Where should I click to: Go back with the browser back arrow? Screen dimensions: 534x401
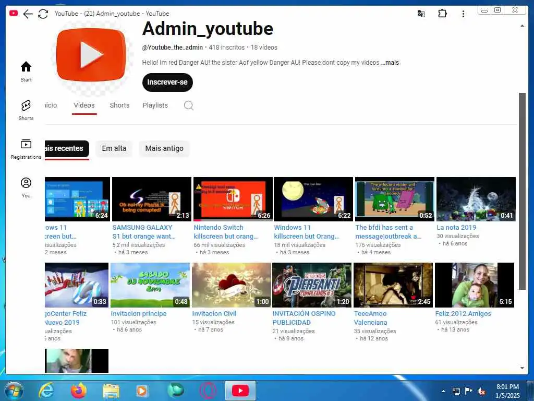(28, 14)
